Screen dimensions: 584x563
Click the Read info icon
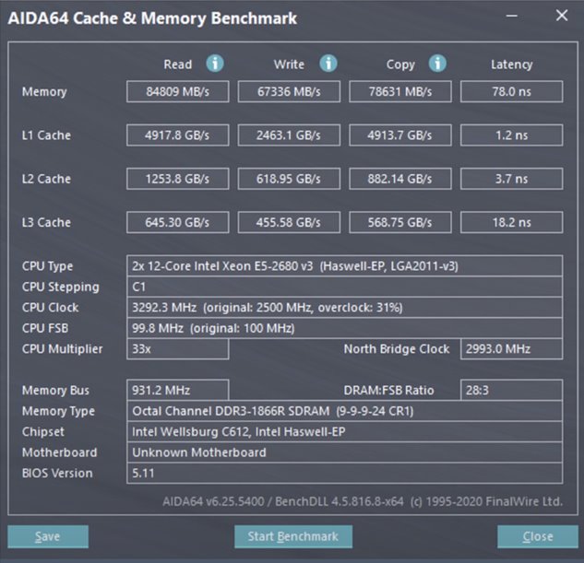(x=215, y=64)
